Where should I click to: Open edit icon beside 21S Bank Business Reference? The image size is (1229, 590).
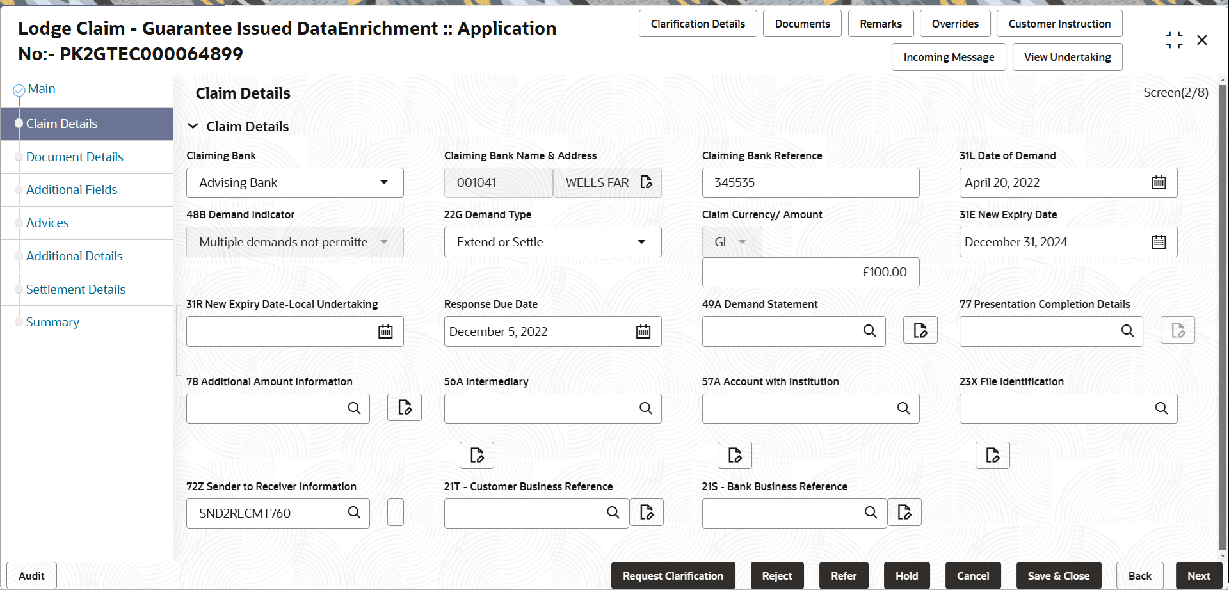(x=904, y=513)
